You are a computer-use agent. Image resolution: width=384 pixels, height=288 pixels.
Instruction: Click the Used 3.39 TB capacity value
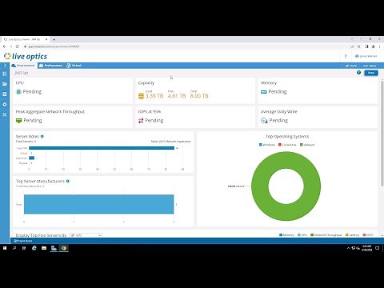click(154, 96)
